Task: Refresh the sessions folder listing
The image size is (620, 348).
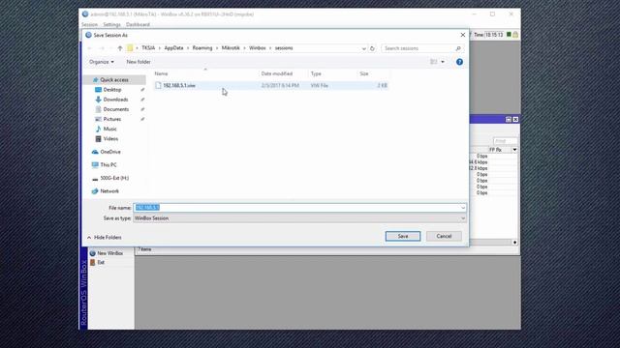Action: click(372, 48)
